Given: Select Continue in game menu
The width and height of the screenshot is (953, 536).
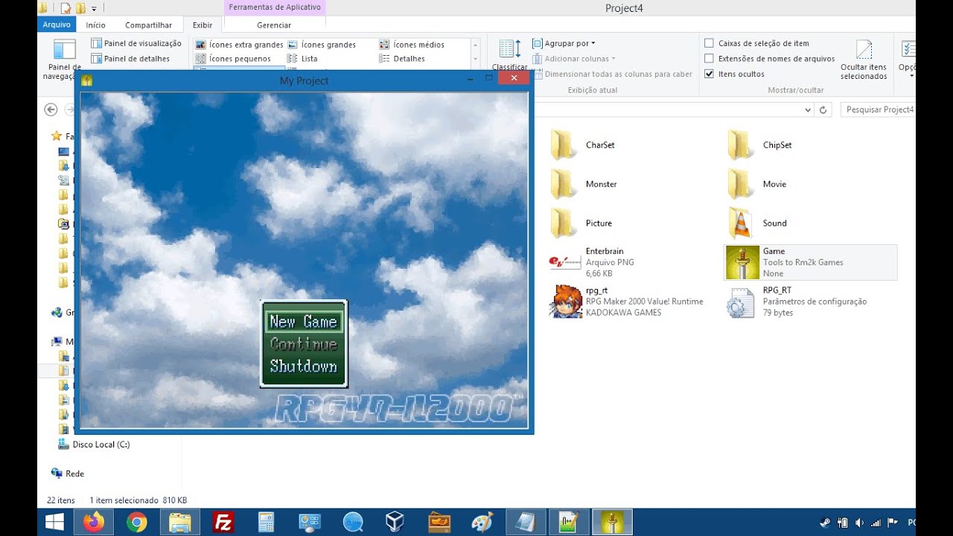Looking at the screenshot, I should coord(303,344).
